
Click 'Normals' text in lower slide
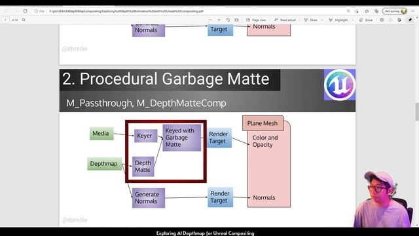pyautogui.click(x=264, y=197)
